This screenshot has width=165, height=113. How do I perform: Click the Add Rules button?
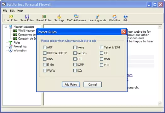point(71,84)
